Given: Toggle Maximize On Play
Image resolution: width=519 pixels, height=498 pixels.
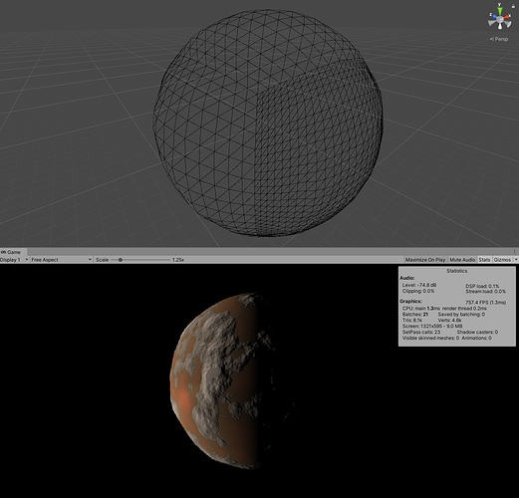Looking at the screenshot, I should [425, 260].
